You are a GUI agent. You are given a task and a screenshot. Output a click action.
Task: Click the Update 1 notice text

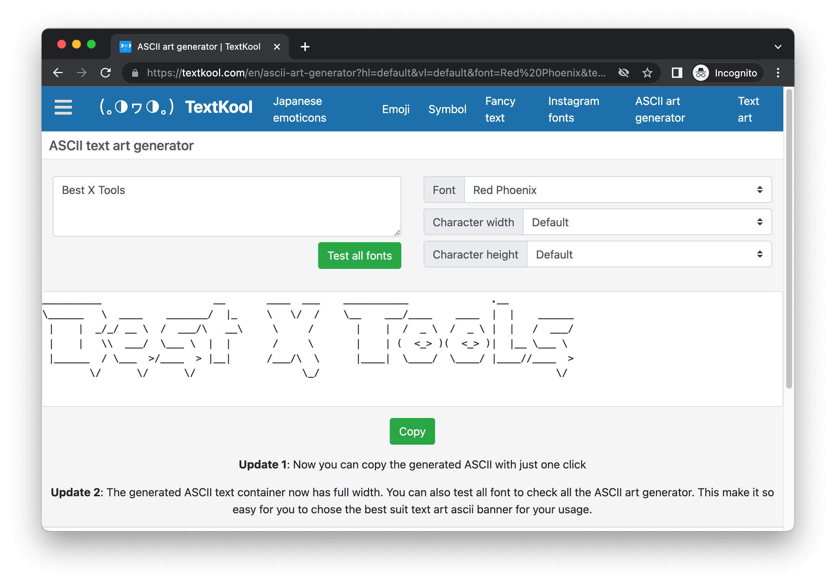click(412, 464)
